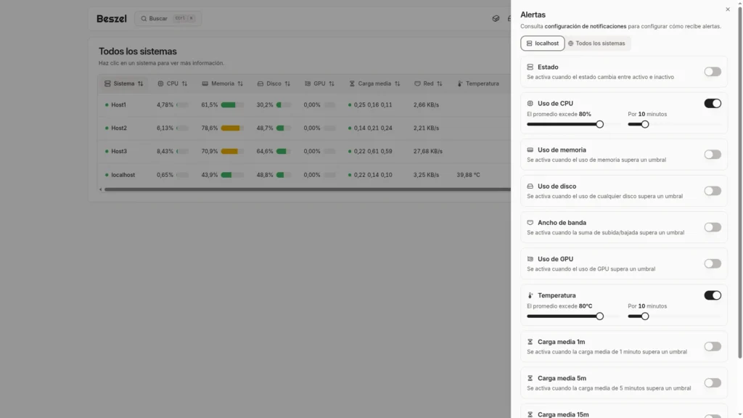Turn on Uso de memoria alert
743x418 pixels.
tap(712, 155)
